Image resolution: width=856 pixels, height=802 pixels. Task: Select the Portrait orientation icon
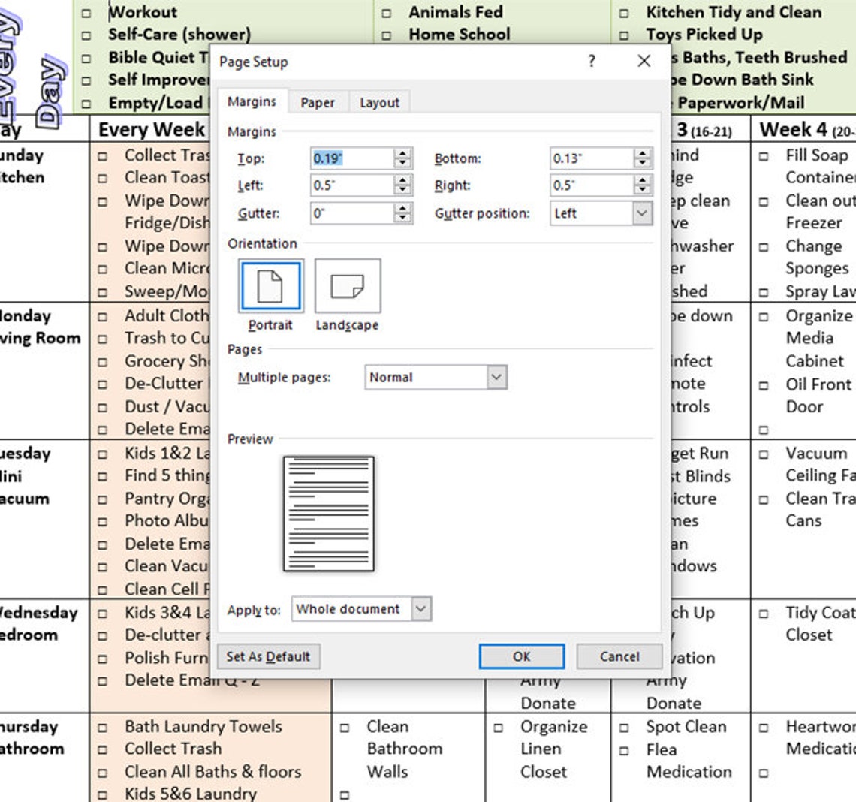tap(270, 285)
